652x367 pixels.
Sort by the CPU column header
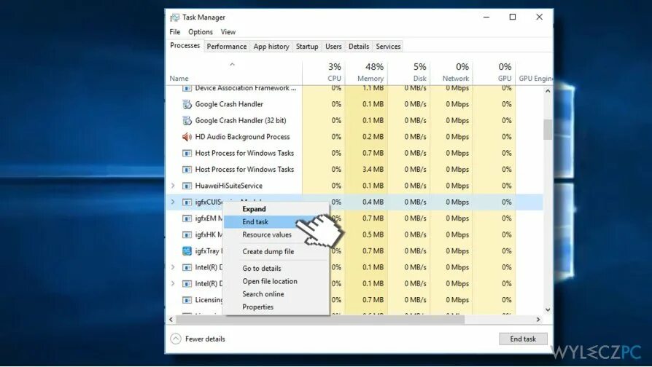click(x=323, y=73)
